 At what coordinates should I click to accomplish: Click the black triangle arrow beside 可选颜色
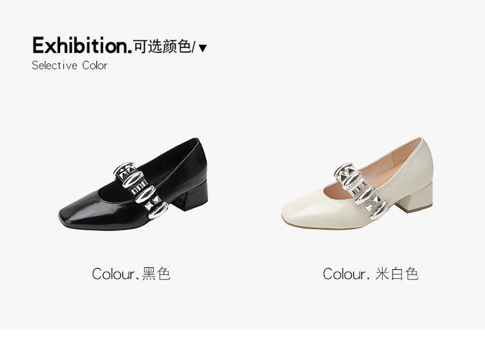tap(202, 48)
